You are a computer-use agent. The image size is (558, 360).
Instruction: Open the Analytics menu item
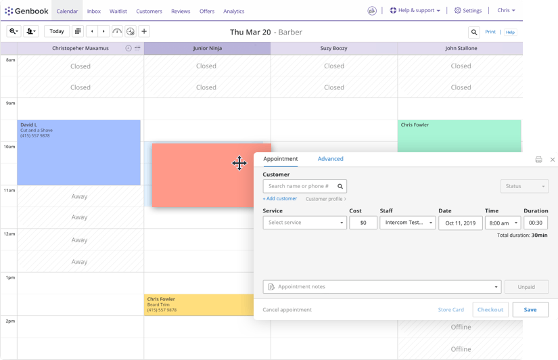pos(234,11)
